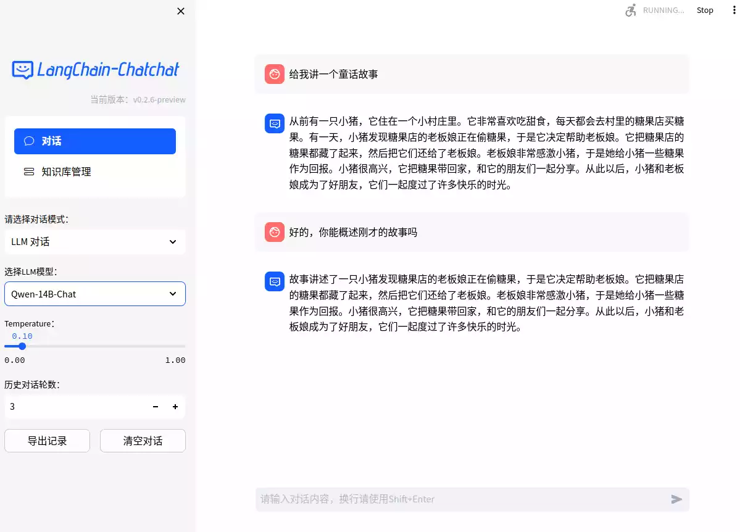Image resolution: width=740 pixels, height=532 pixels.
Task: Open the three-dot menu at top right
Action: (730, 10)
